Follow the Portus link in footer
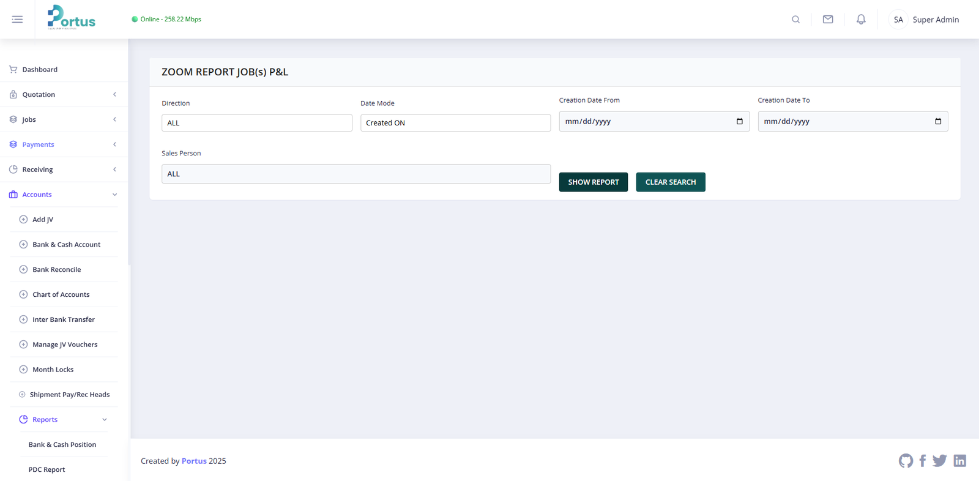 pyautogui.click(x=194, y=461)
